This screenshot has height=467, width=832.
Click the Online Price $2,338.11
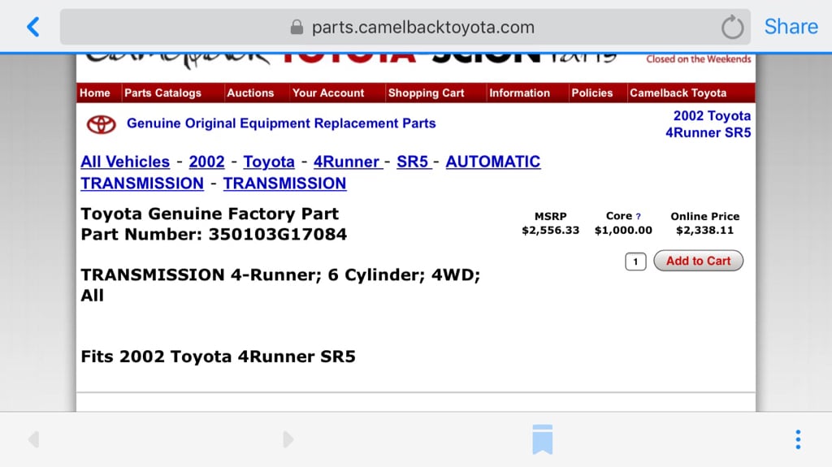(704, 231)
